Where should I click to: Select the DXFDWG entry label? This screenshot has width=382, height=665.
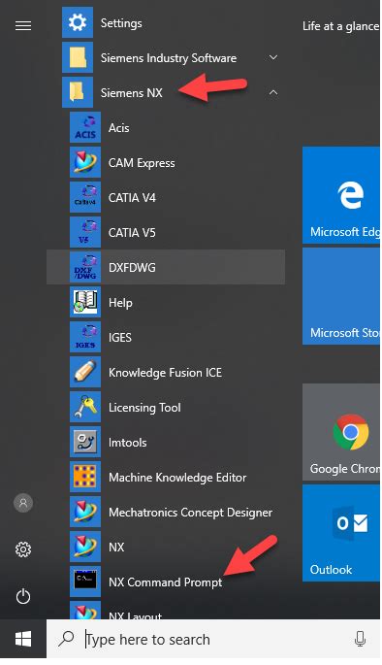coord(132,268)
